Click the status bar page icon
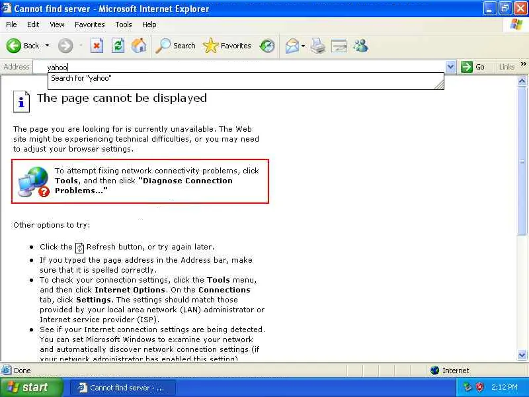The image size is (529, 397). point(7,371)
